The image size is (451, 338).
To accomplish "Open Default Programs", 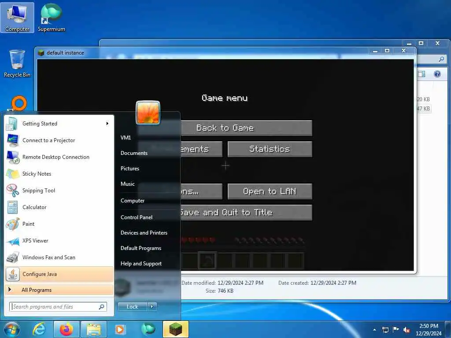I will point(140,248).
